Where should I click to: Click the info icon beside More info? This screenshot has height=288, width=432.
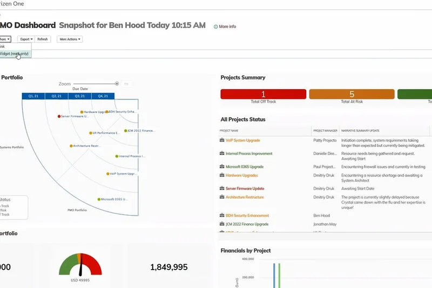(216, 26)
